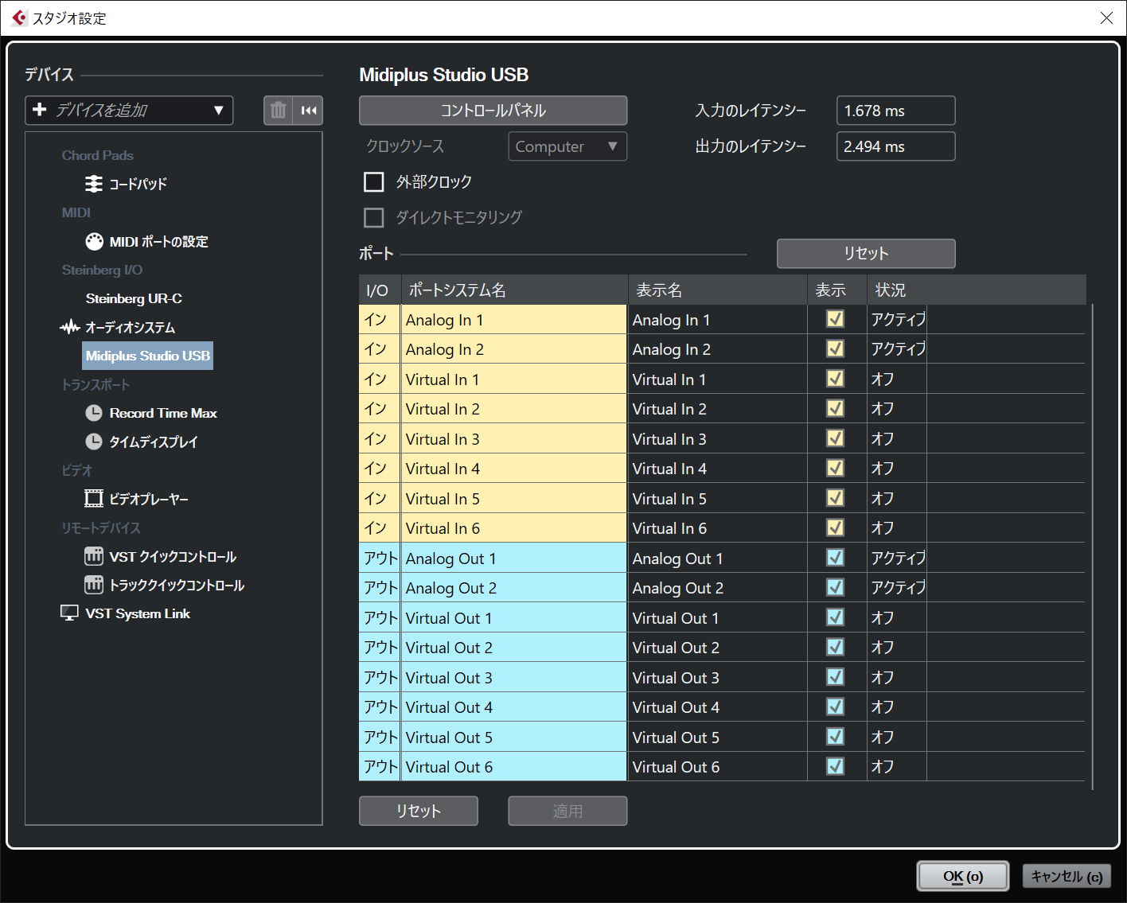Viewport: 1127px width, 903px height.
Task: Select コードパッド in device list
Action: [138, 184]
